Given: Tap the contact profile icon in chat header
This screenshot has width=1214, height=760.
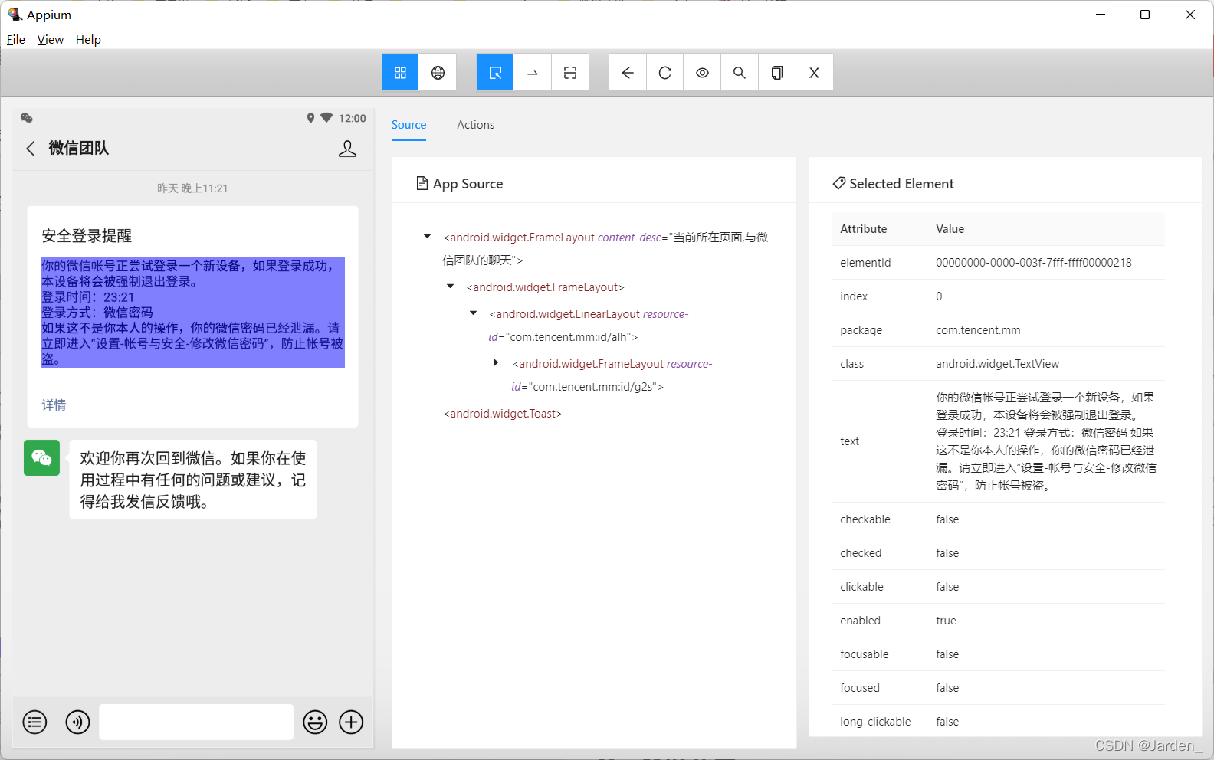Looking at the screenshot, I should (x=347, y=149).
